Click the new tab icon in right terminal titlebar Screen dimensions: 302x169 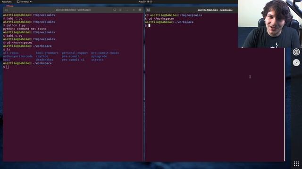coord(148,10)
